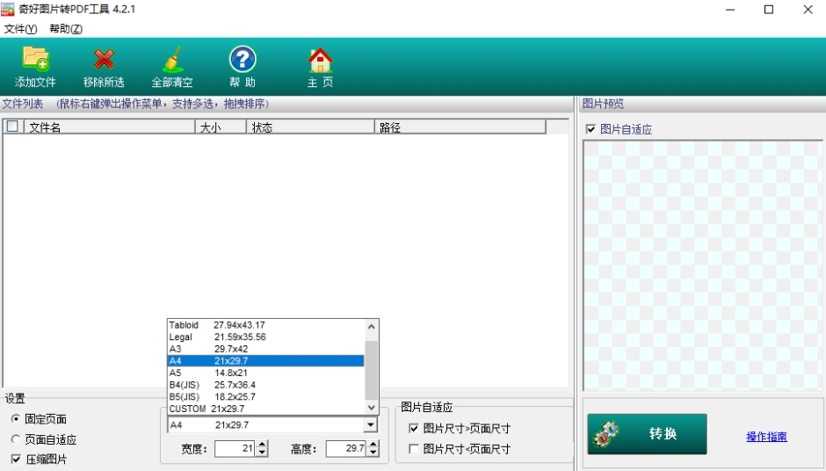
Task: Click the 添加文件 (Add files) icon
Action: click(x=35, y=60)
